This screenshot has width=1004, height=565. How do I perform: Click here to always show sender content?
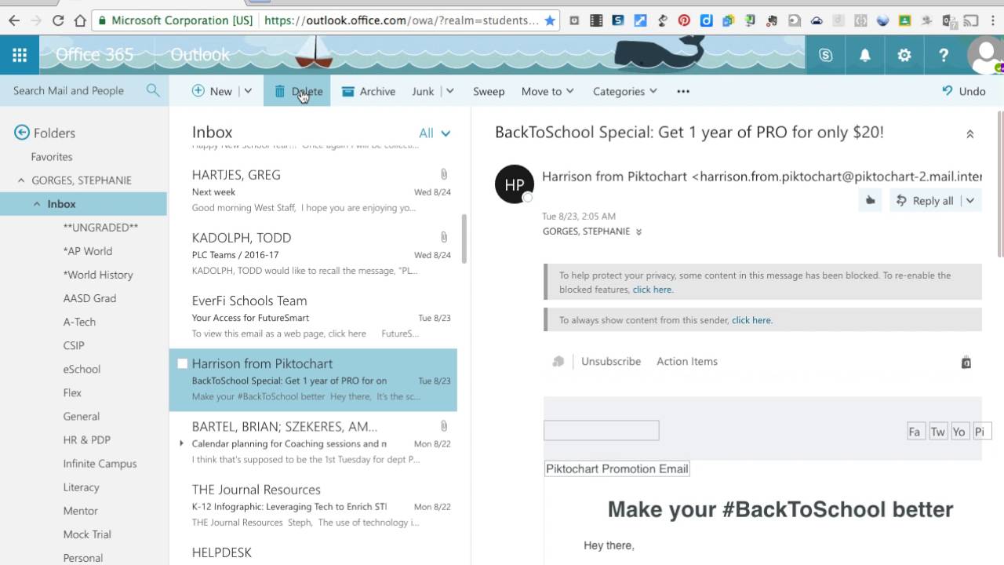pos(751,320)
